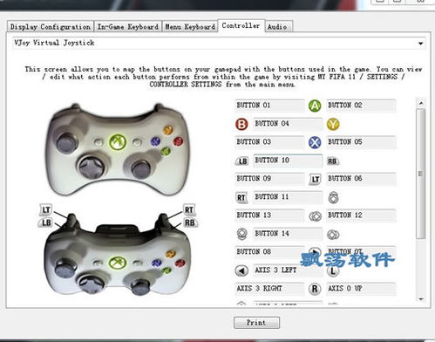Screen dimensions: 435x342
Task: Click the LT trigger icon in mapping list
Action: [x=315, y=180]
